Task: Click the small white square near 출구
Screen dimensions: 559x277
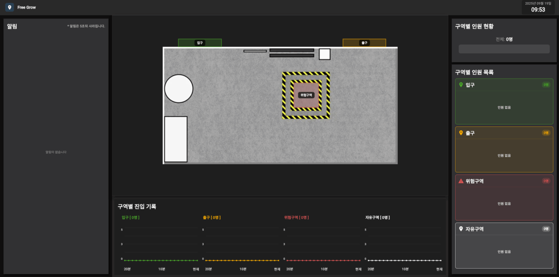Action: pos(325,54)
